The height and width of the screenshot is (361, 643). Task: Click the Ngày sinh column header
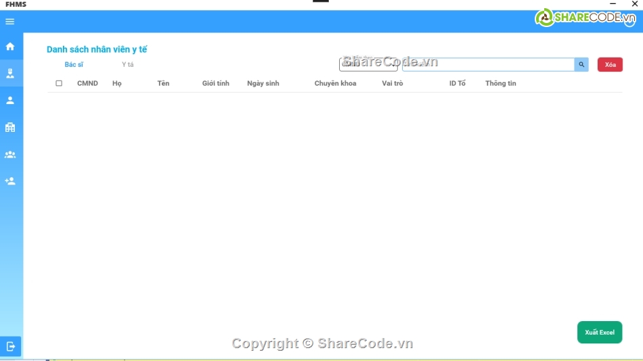(263, 83)
